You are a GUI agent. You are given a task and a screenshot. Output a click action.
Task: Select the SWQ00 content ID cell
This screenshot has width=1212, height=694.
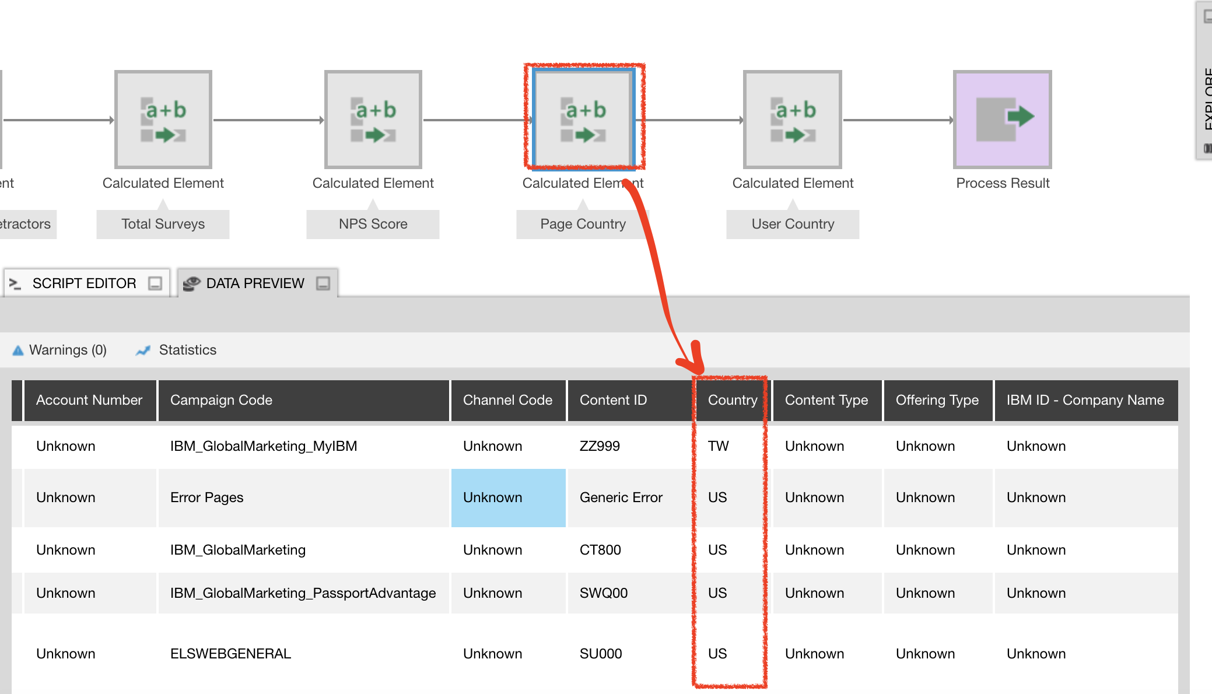630,593
